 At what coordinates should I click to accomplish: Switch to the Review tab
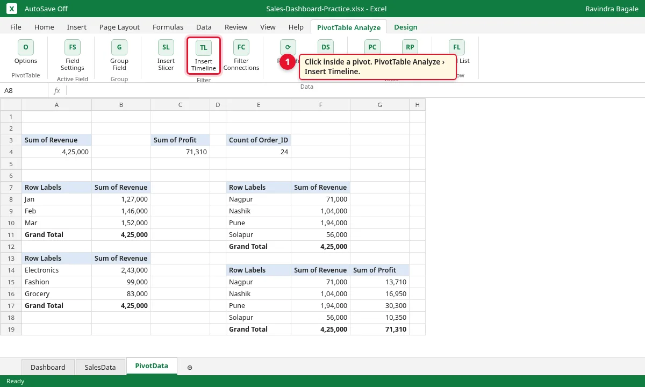coord(236,27)
